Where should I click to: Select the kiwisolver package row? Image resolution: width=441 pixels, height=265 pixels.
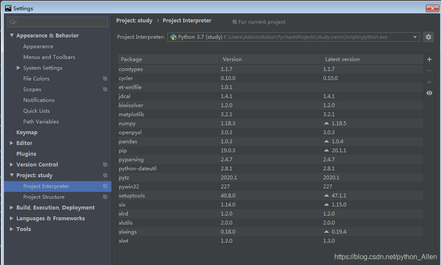click(x=271, y=105)
